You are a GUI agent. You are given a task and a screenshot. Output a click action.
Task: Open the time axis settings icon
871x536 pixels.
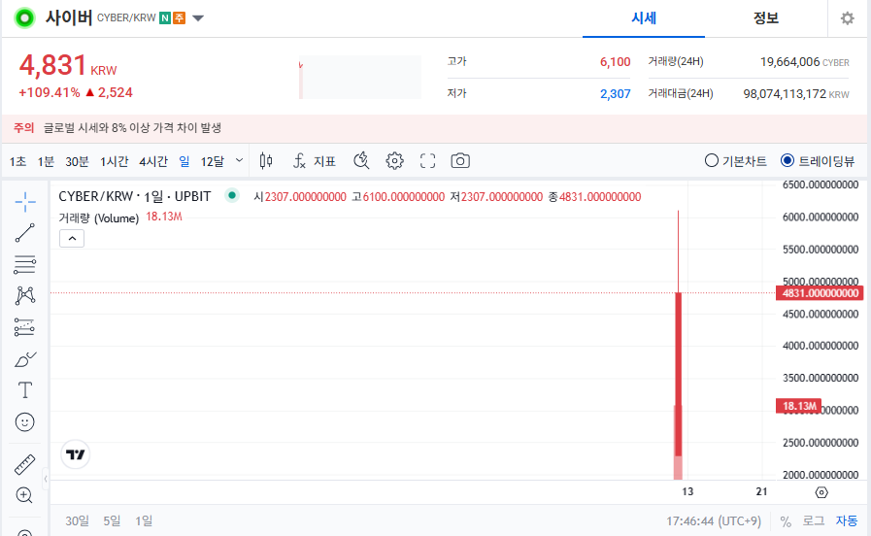click(821, 492)
